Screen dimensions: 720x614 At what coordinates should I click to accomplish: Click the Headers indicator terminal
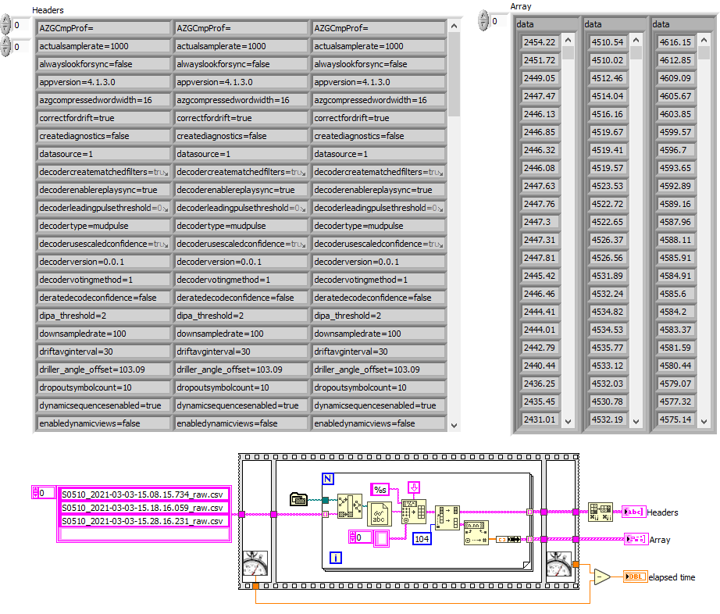pyautogui.click(x=633, y=512)
